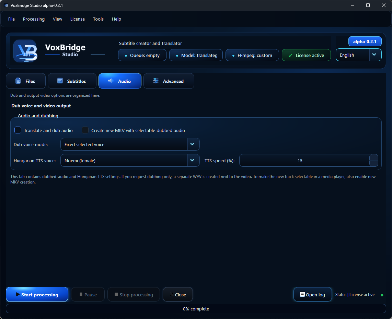Open the View menu
Screen dimensions: 392x319
click(x=58, y=19)
